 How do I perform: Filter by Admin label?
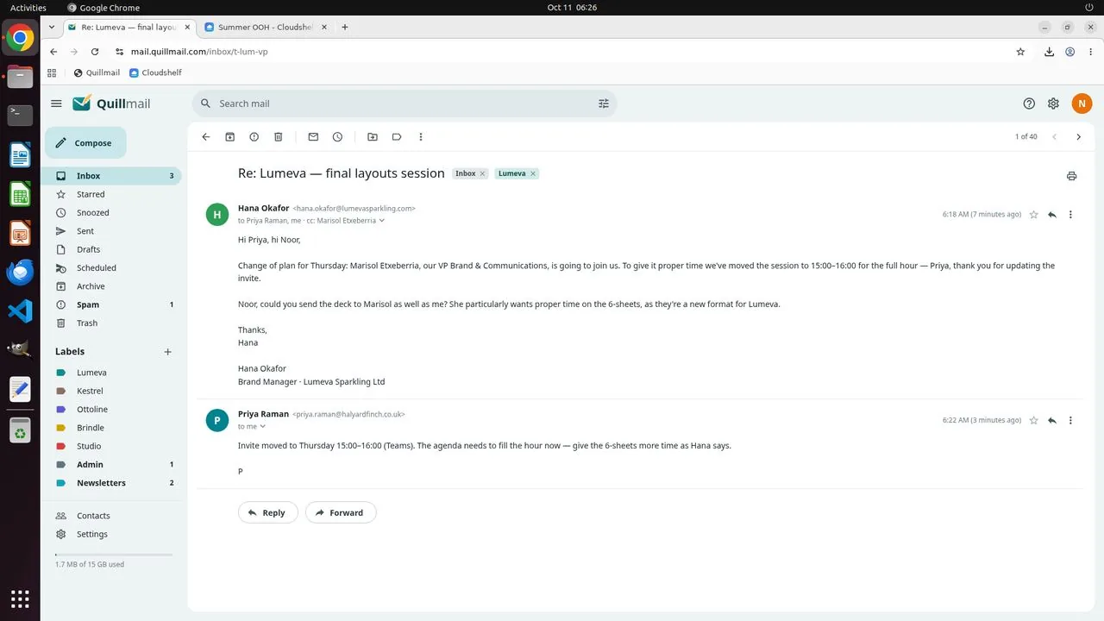112,465
